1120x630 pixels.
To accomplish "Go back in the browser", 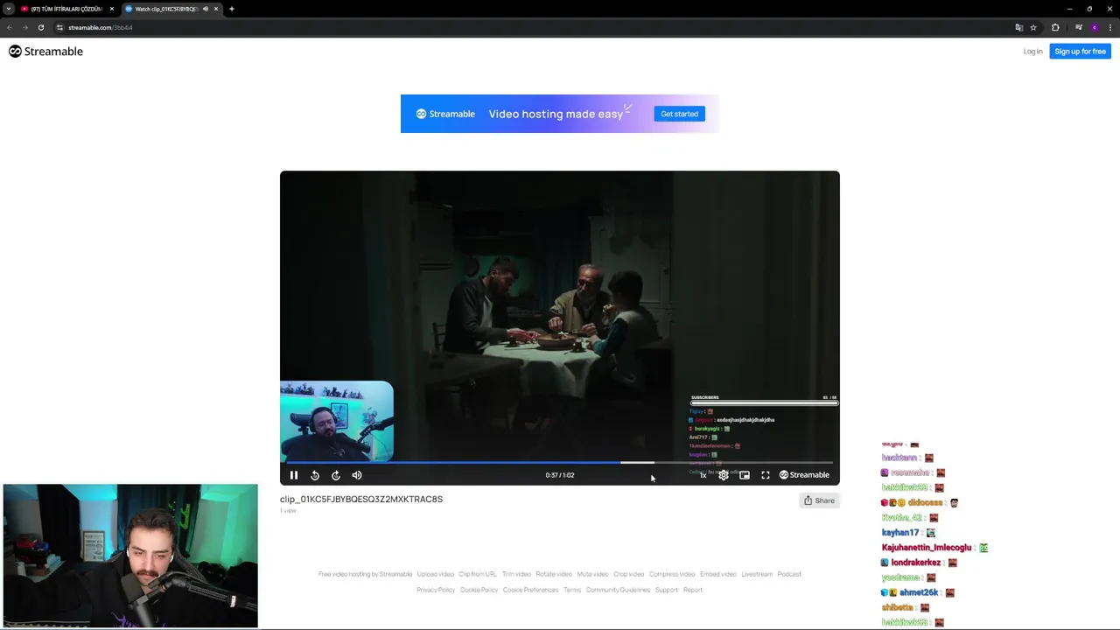I will (x=10, y=27).
